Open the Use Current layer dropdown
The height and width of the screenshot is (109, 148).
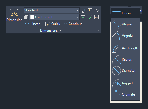click(x=54, y=17)
